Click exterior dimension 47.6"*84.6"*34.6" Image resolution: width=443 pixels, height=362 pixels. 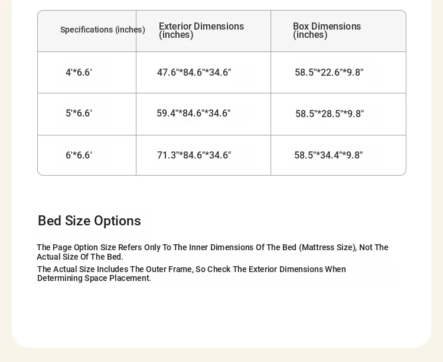pyautogui.click(x=194, y=72)
